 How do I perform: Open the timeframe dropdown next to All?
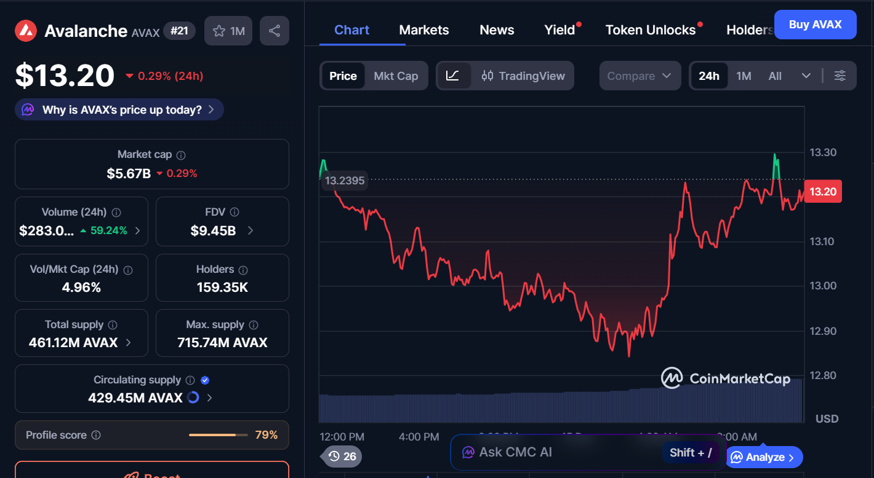pyautogui.click(x=807, y=75)
